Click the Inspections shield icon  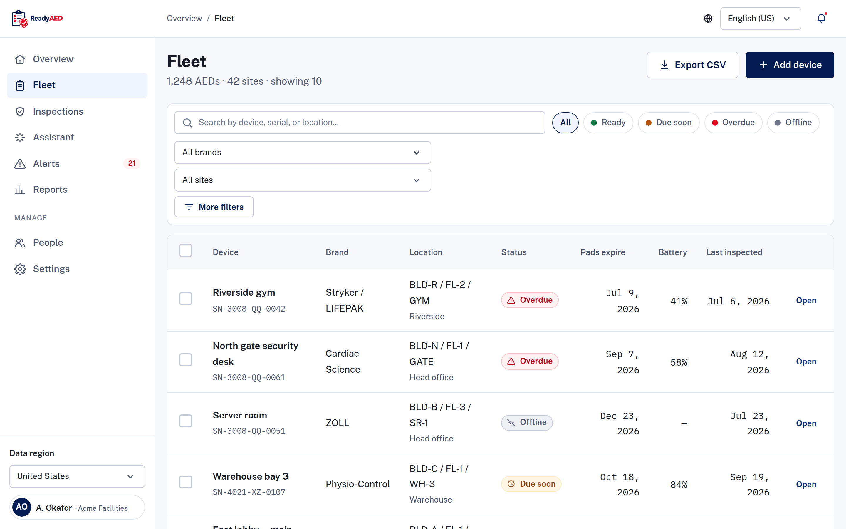[20, 111]
